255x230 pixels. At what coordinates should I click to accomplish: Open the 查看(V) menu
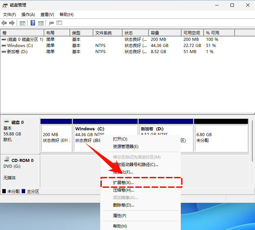click(x=47, y=15)
